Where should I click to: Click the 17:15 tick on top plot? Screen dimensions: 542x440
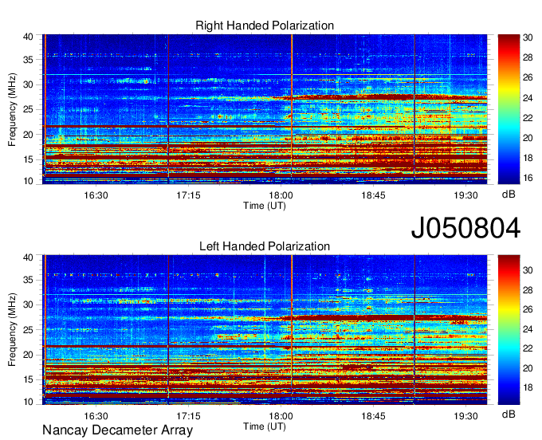point(188,195)
